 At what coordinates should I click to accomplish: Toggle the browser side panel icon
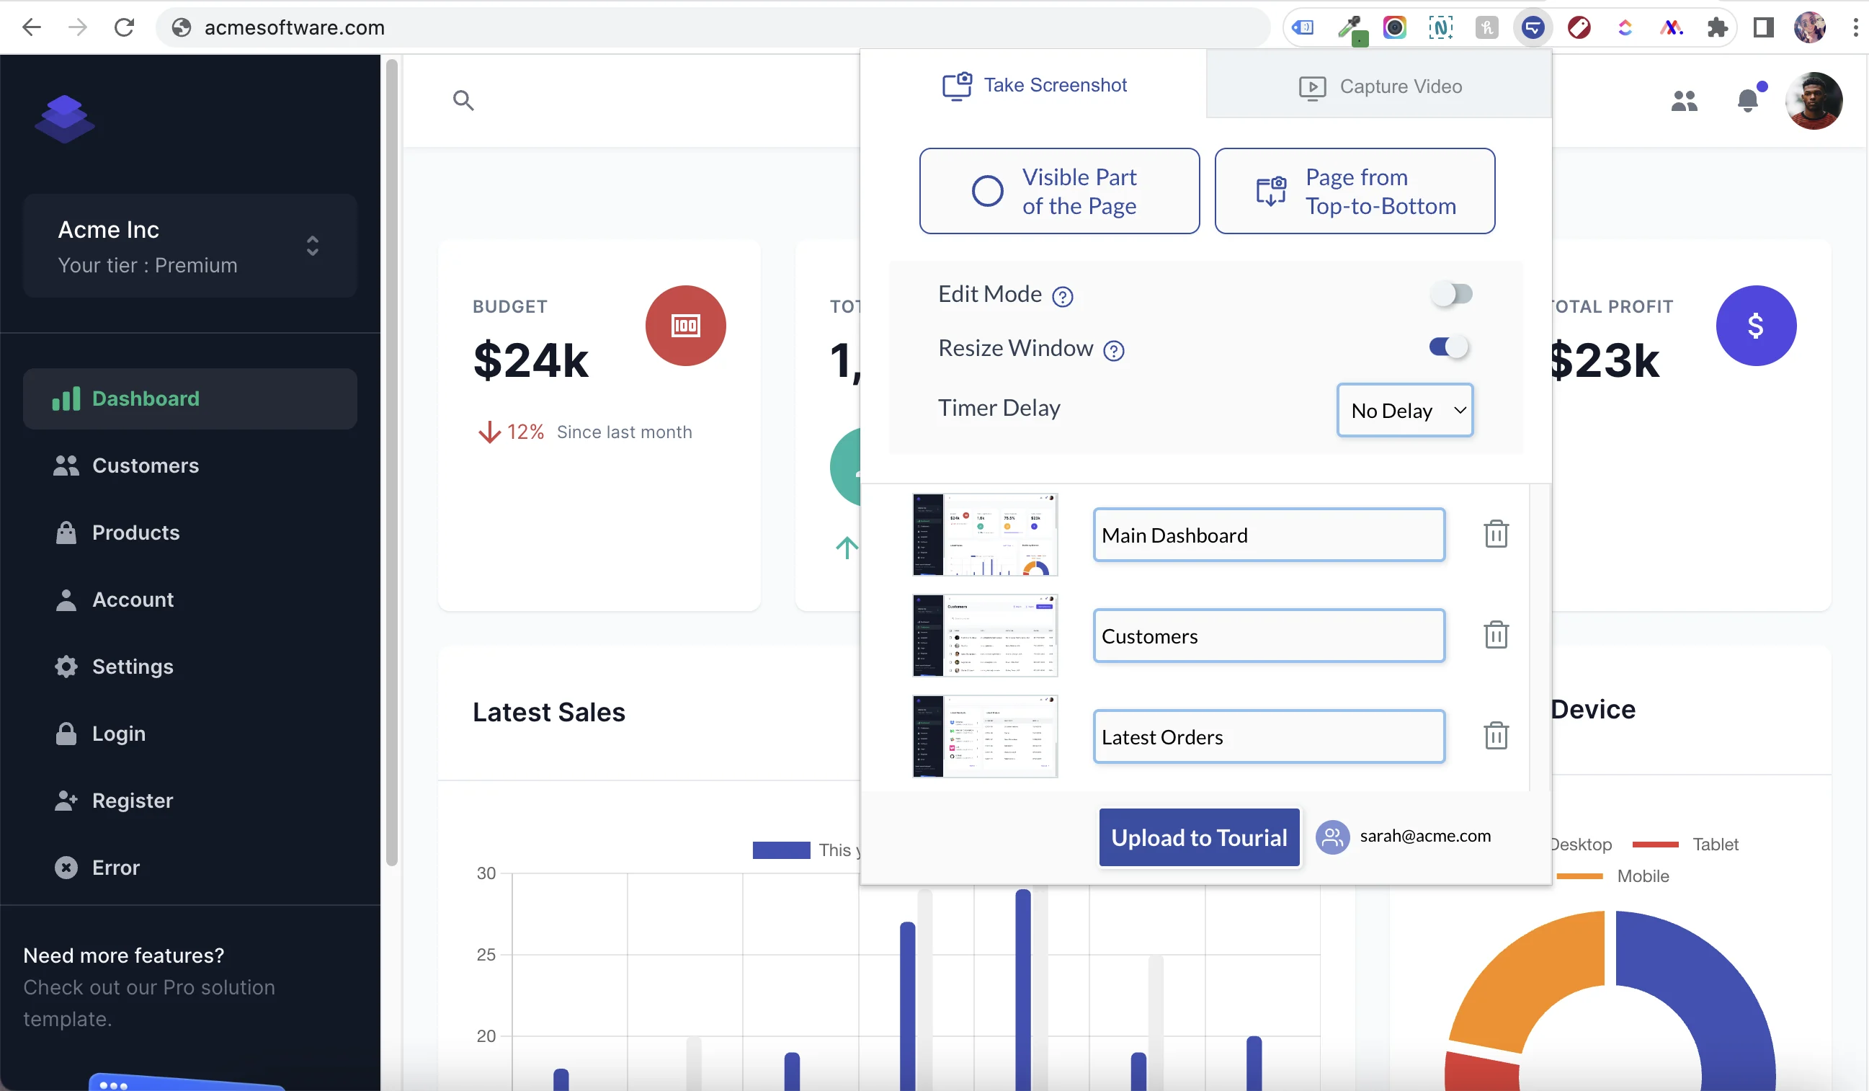coord(1763,28)
